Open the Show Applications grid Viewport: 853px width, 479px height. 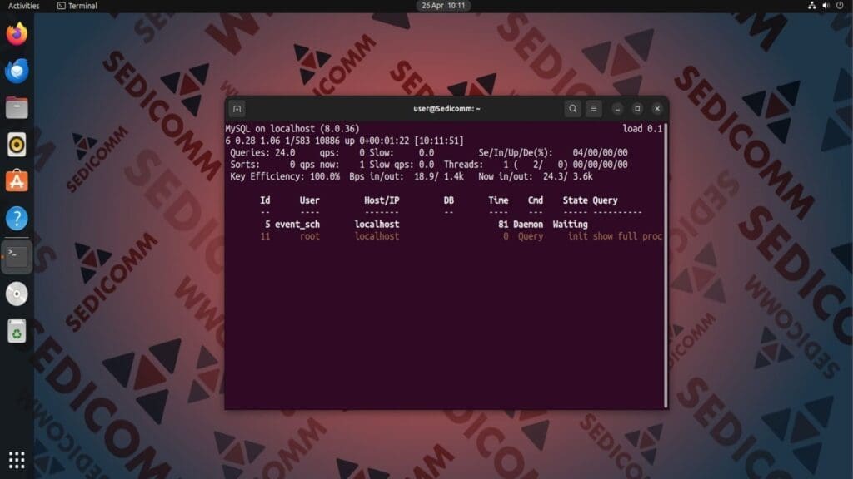coord(17,460)
